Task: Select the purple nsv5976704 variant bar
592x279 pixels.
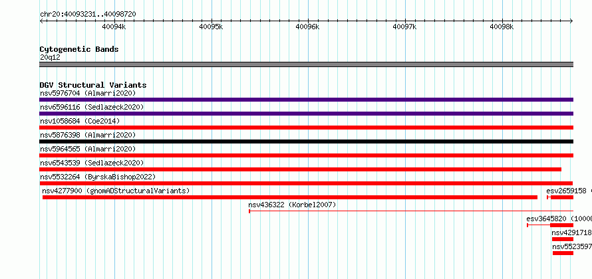Action: 306,100
